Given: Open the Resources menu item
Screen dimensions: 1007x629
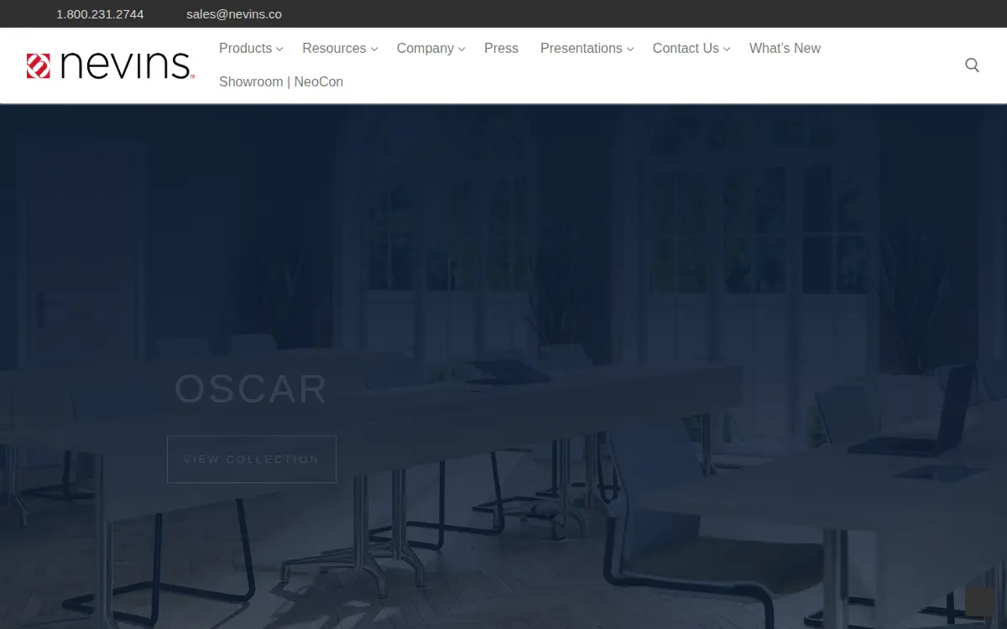Looking at the screenshot, I should click(334, 49).
